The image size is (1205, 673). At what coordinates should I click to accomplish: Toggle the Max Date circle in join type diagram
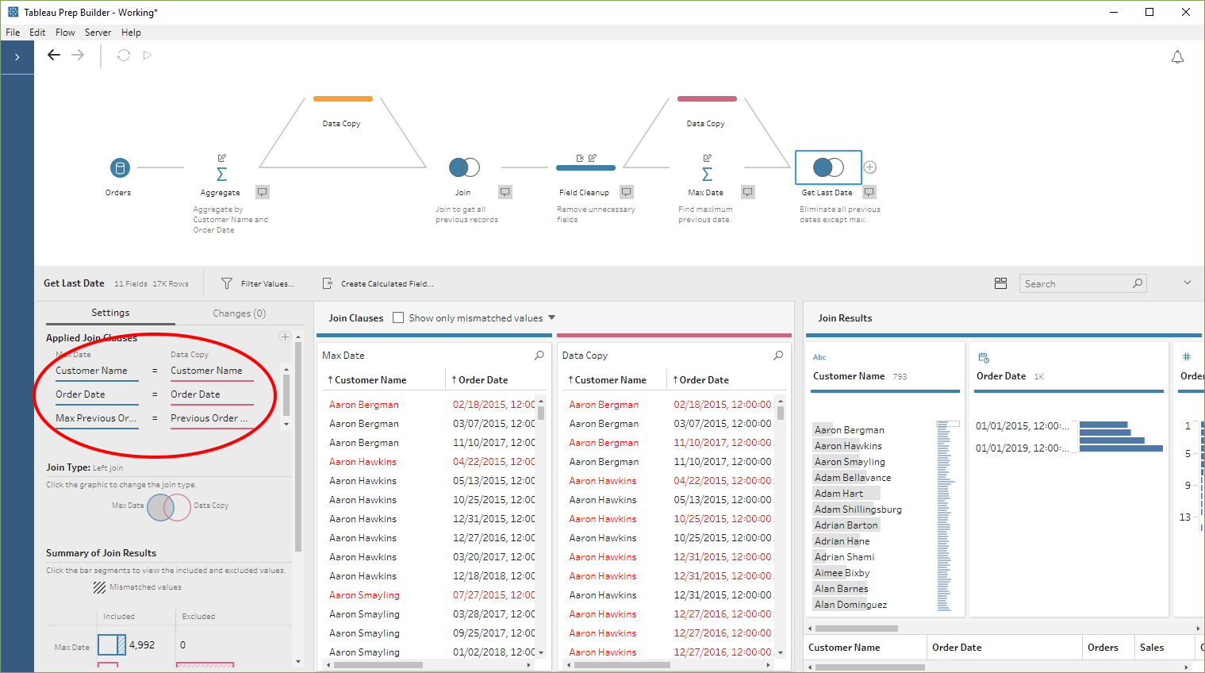[x=156, y=507]
